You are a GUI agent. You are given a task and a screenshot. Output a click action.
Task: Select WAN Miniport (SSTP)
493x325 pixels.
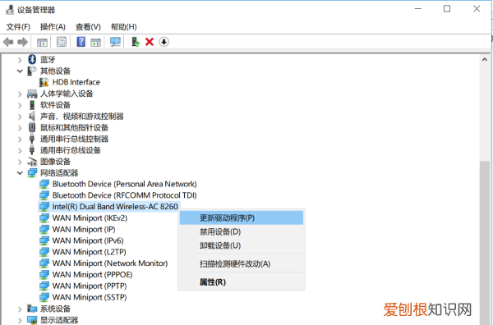coord(90,297)
